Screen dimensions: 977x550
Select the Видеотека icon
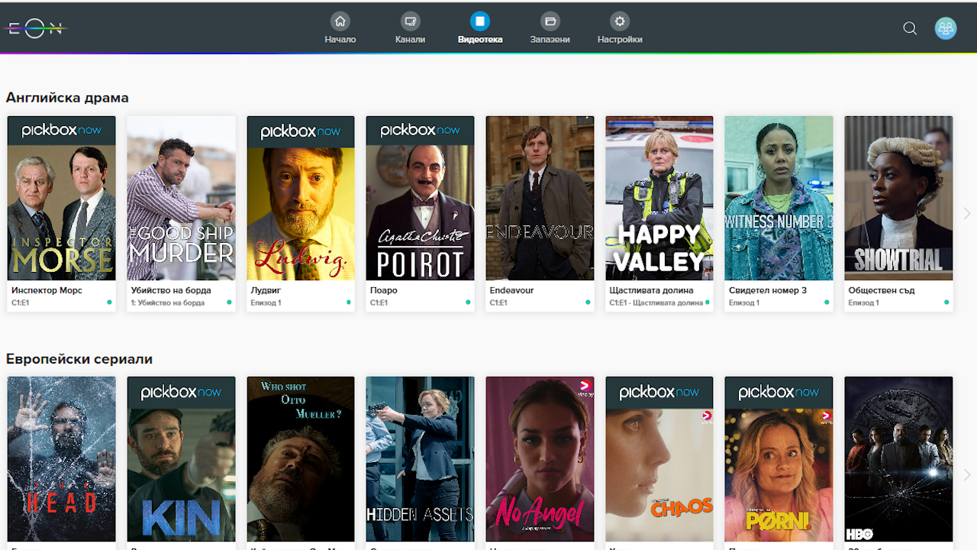click(x=480, y=21)
